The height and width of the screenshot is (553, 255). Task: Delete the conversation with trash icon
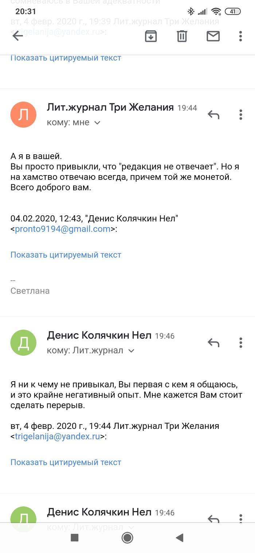[182, 36]
